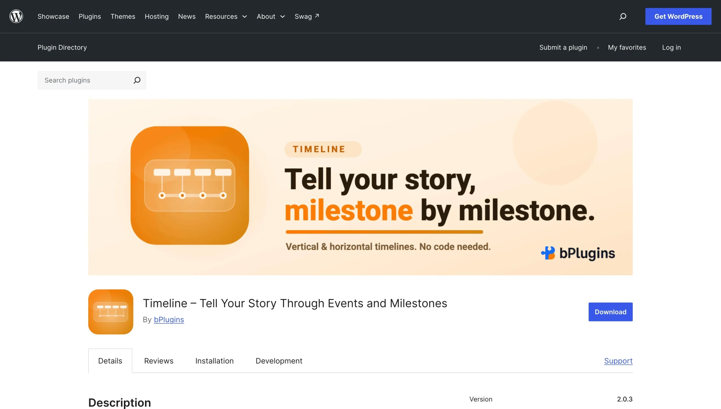
Task: Click the Get WordPress button
Action: tap(678, 16)
